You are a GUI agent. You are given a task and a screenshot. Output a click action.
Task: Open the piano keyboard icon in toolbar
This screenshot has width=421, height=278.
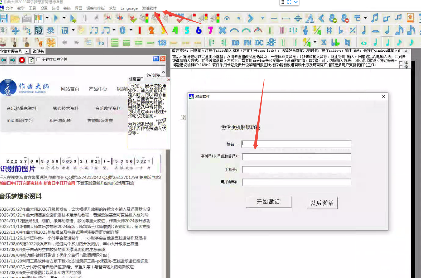[x=39, y=18]
